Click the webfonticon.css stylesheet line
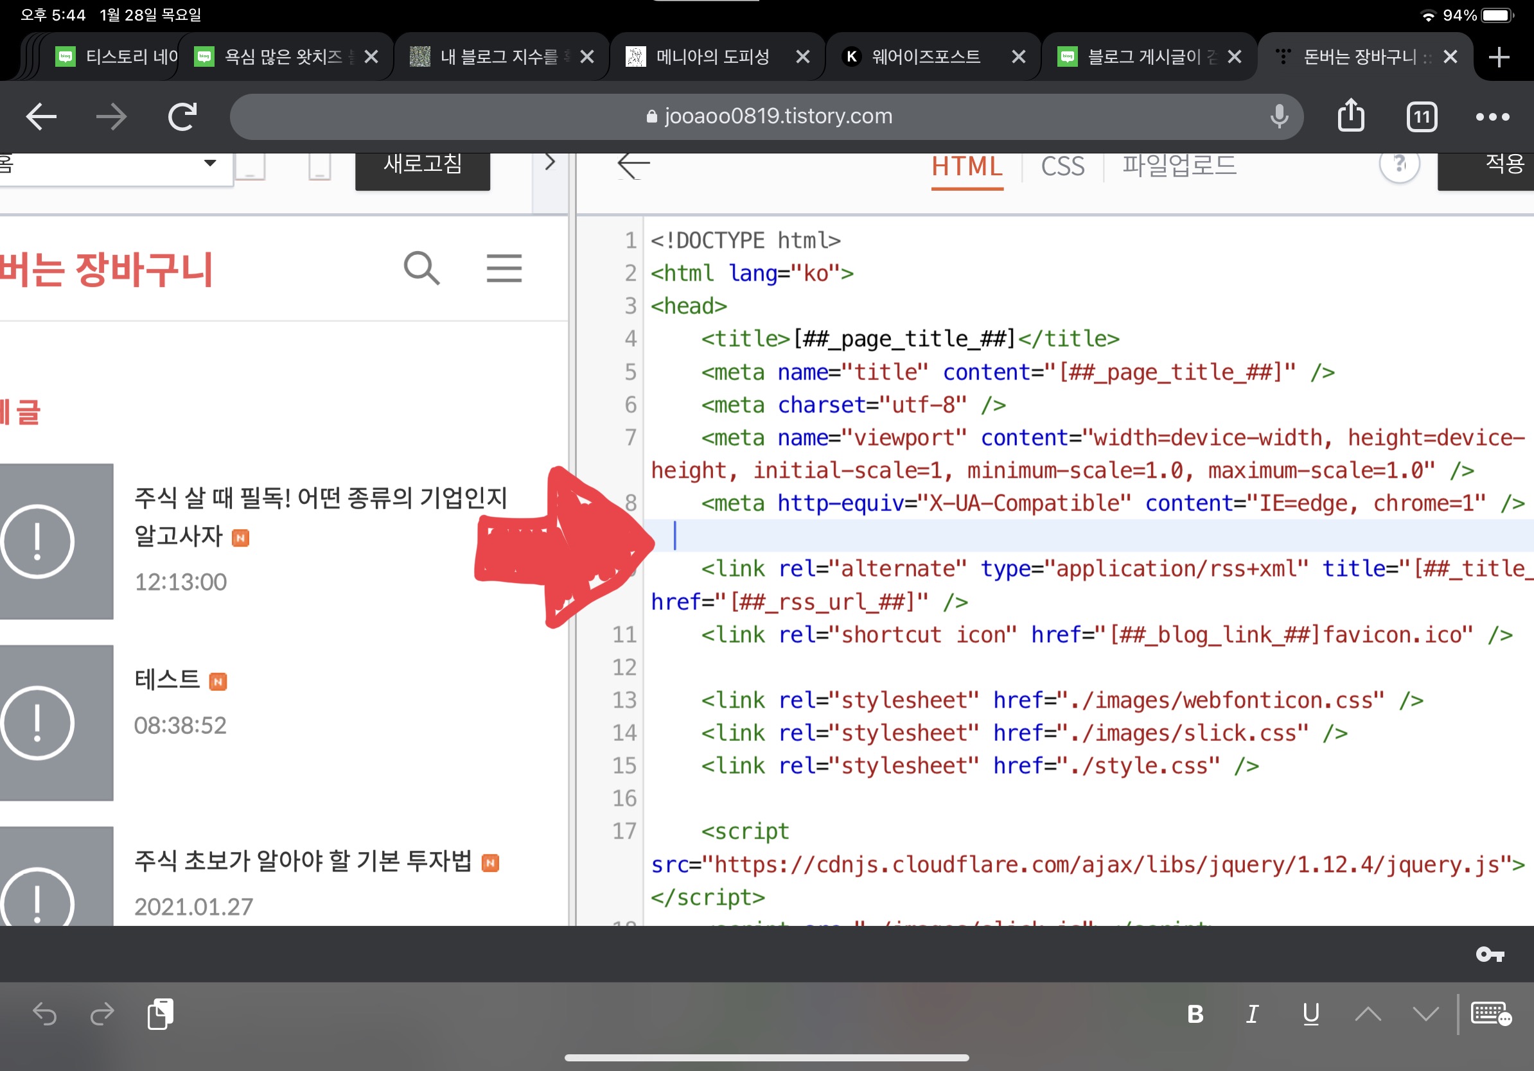 (1062, 700)
